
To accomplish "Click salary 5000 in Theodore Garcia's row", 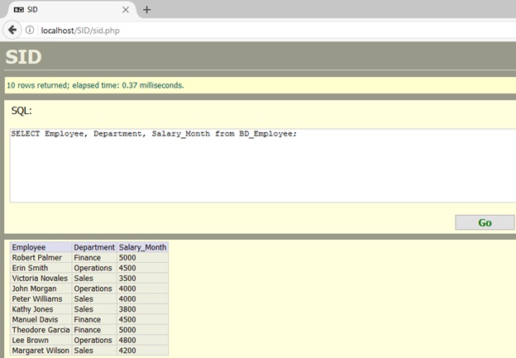I will coord(142,330).
